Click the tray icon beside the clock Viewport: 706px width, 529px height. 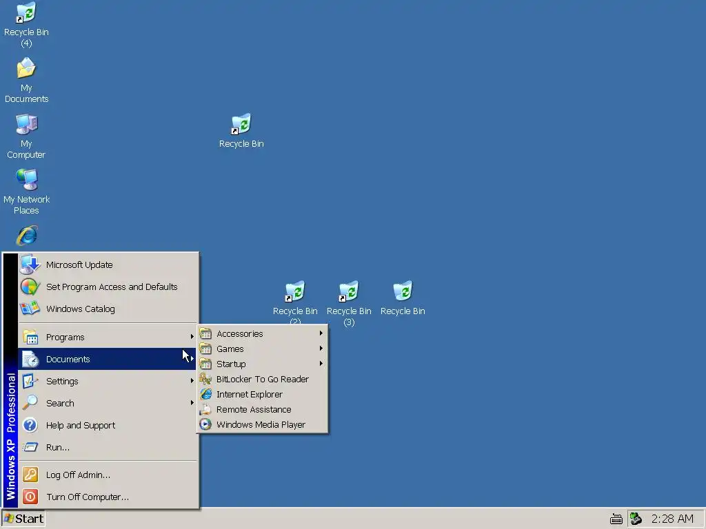636,519
